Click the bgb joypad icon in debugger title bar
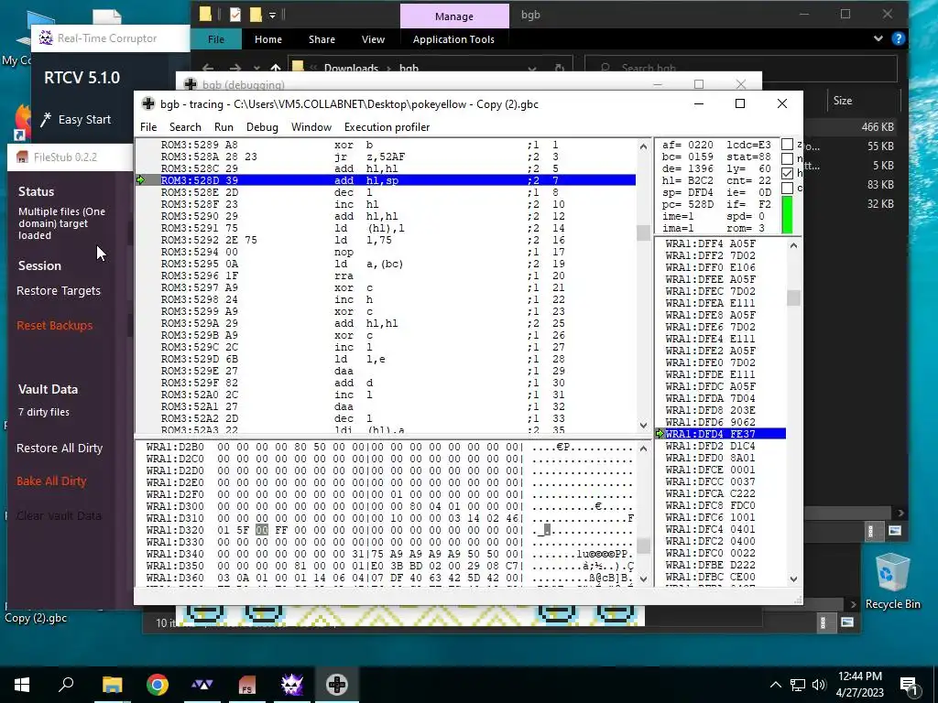This screenshot has width=938, height=703. point(147,104)
